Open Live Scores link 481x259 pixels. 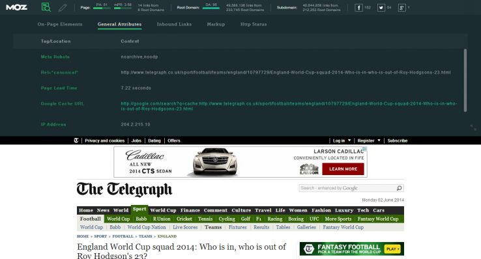pyautogui.click(x=185, y=227)
